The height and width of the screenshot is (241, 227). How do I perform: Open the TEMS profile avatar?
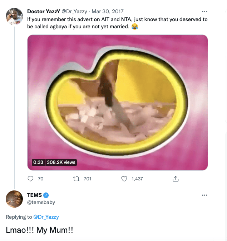click(x=14, y=199)
